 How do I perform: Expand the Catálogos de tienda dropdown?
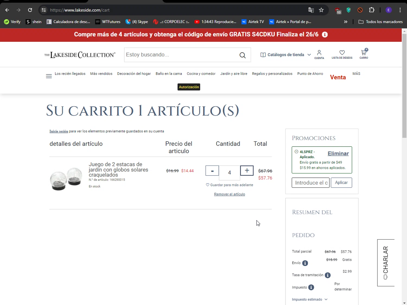click(x=286, y=55)
